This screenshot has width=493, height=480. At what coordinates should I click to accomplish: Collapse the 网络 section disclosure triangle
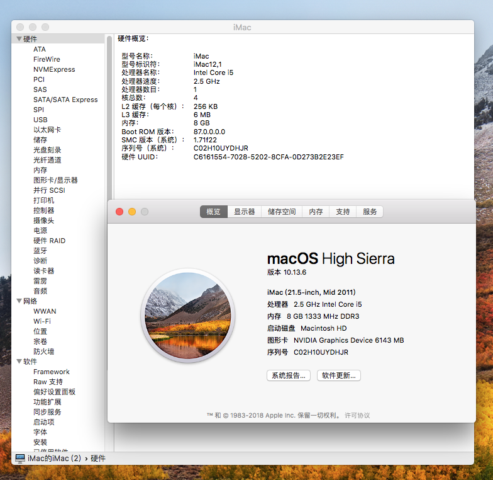[19, 301]
